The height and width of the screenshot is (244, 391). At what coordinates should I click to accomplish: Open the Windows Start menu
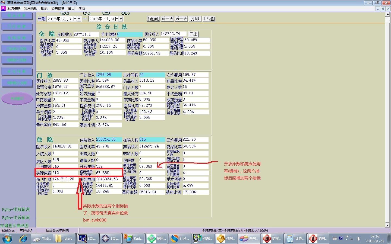click(x=7, y=239)
